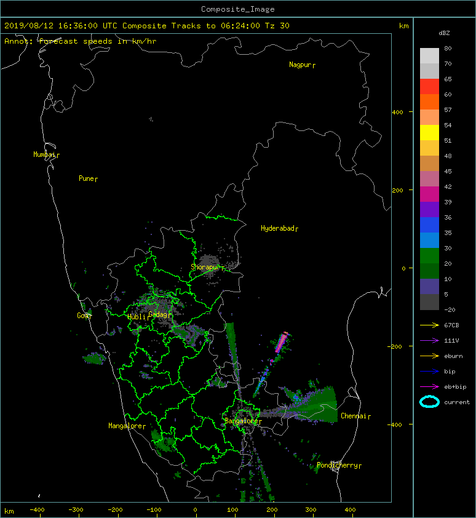
Task: Click the gray echo cluster at Shorapur
Action: click(208, 265)
